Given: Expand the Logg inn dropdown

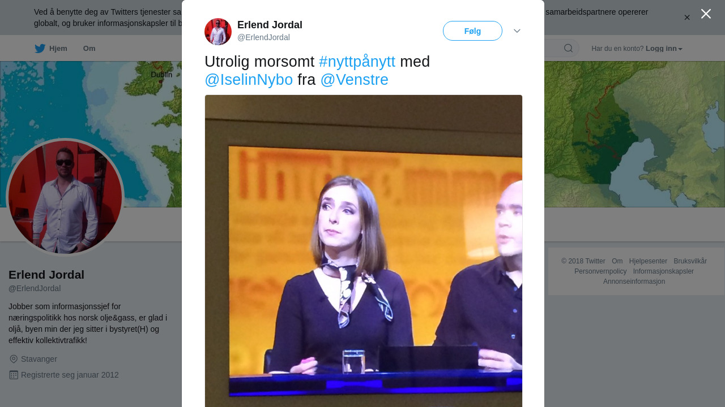Looking at the screenshot, I should [x=664, y=49].
